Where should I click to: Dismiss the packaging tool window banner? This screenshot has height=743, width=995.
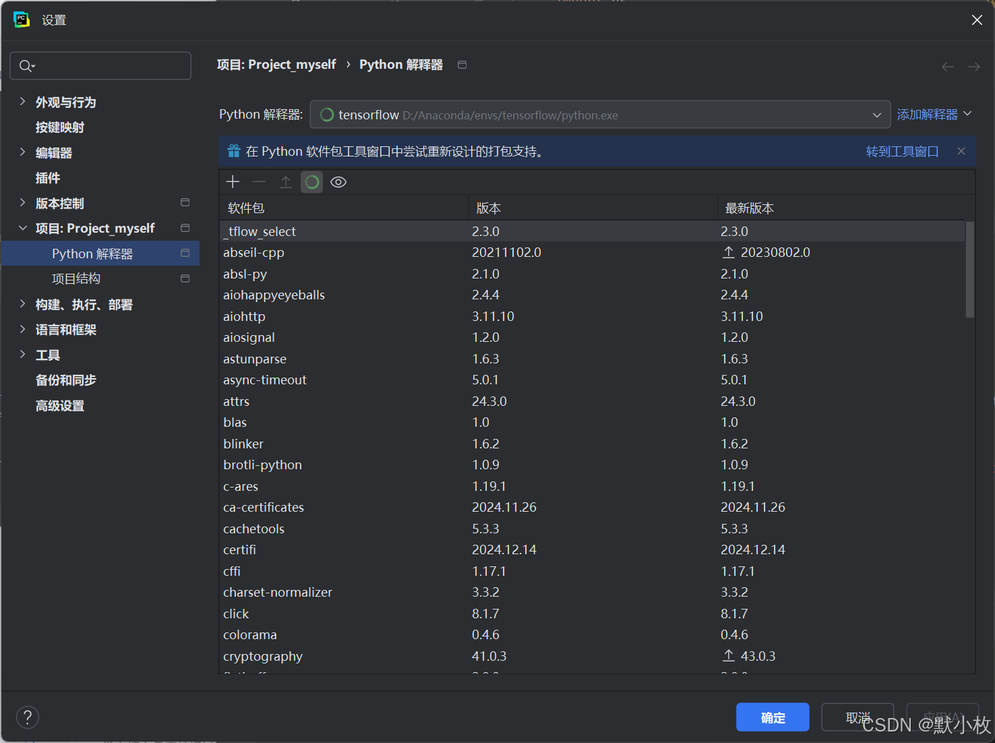[x=961, y=151]
